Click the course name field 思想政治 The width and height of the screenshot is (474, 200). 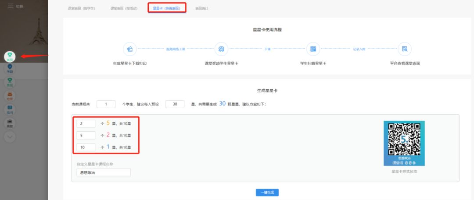pyautogui.click(x=104, y=172)
